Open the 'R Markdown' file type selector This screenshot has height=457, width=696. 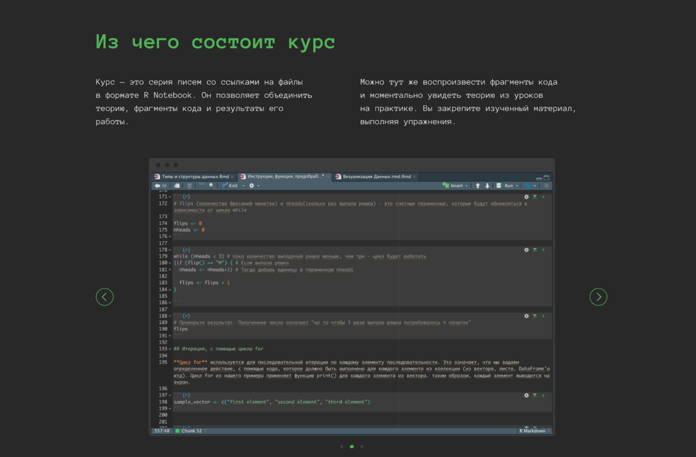pos(534,431)
